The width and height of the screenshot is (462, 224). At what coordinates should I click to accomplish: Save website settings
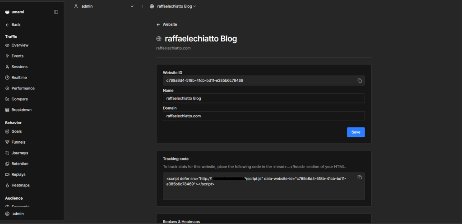tap(356, 132)
